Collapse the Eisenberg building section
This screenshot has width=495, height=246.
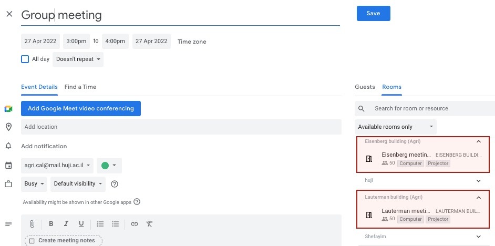478,141
